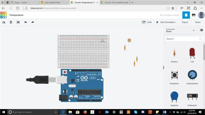Switch to Circuit view icon
This screenshot has height=115, width=205.
pos(186,15)
